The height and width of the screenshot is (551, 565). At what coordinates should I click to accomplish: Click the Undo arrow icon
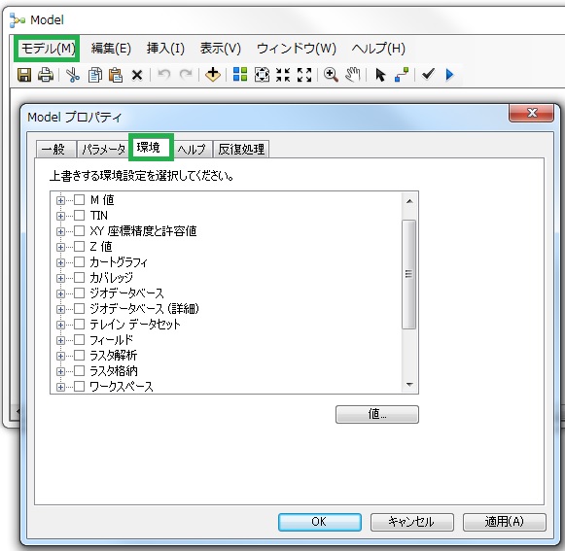164,75
